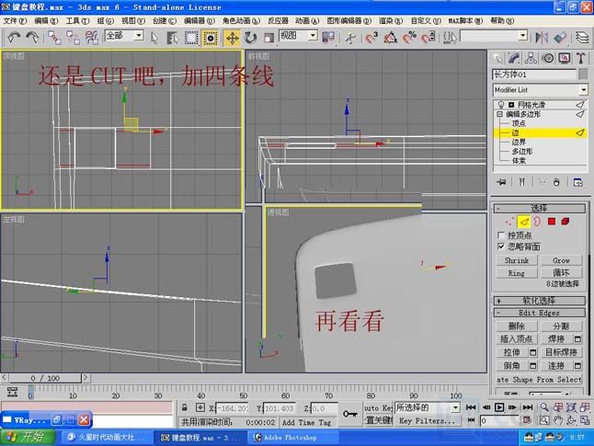594x446 pixels.
Task: Select the Vertex sub-object icon in 选择 rollout
Action: click(x=509, y=222)
